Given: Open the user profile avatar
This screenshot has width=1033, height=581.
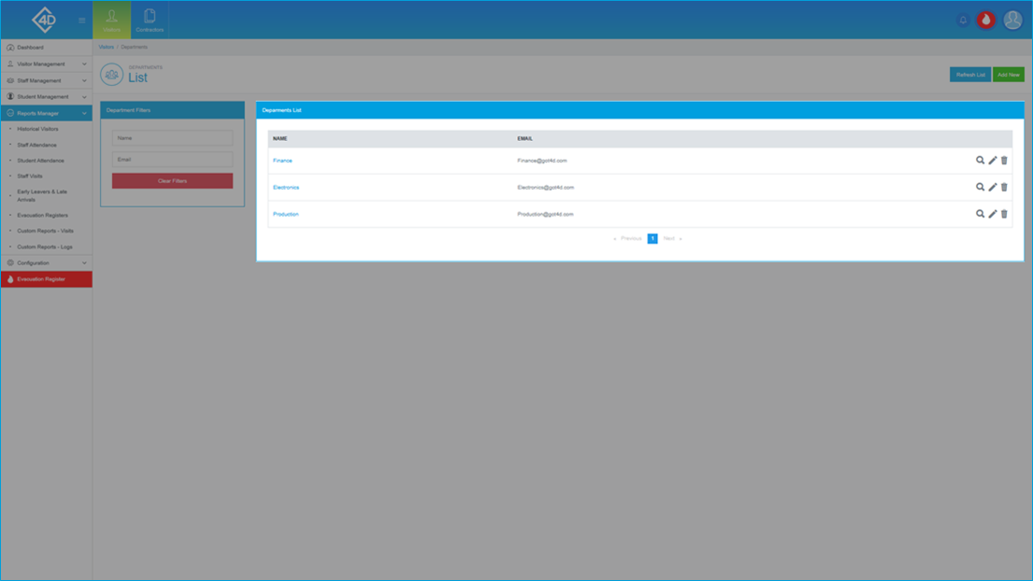Looking at the screenshot, I should point(1012,21).
